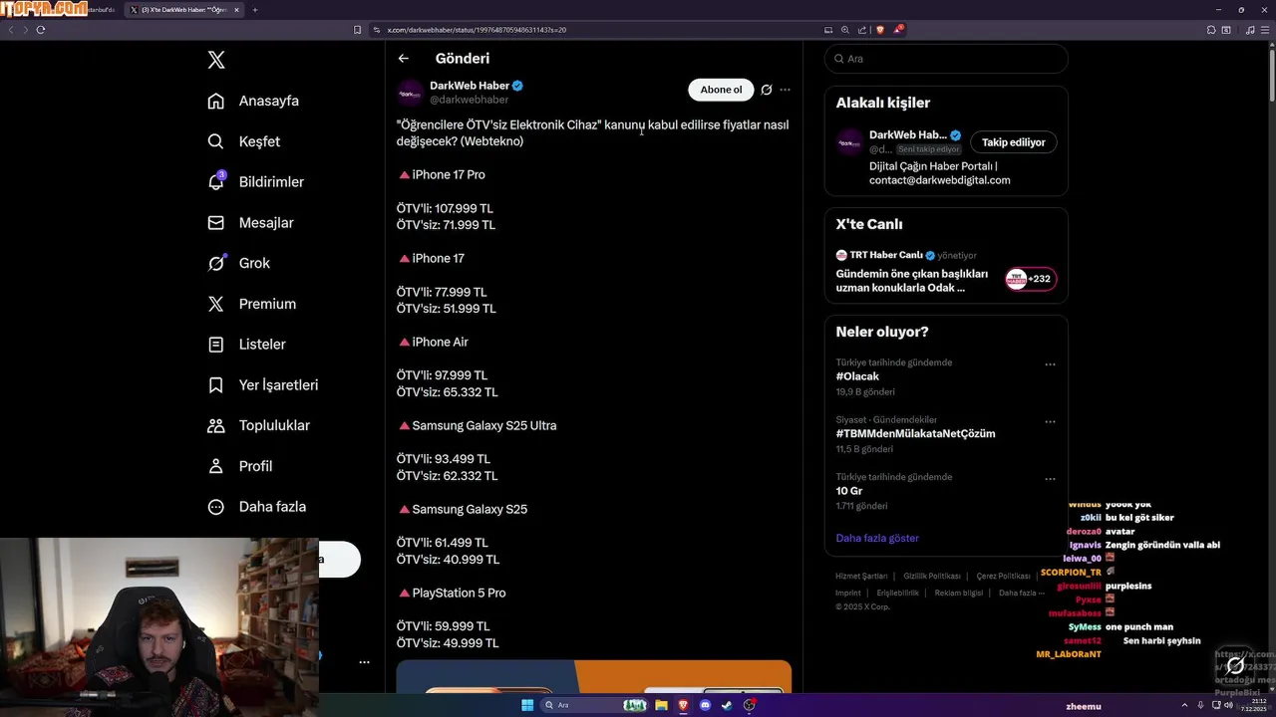Open browser zoom magnifier icon
Image resolution: width=1276 pixels, height=717 pixels.
pos(845,30)
